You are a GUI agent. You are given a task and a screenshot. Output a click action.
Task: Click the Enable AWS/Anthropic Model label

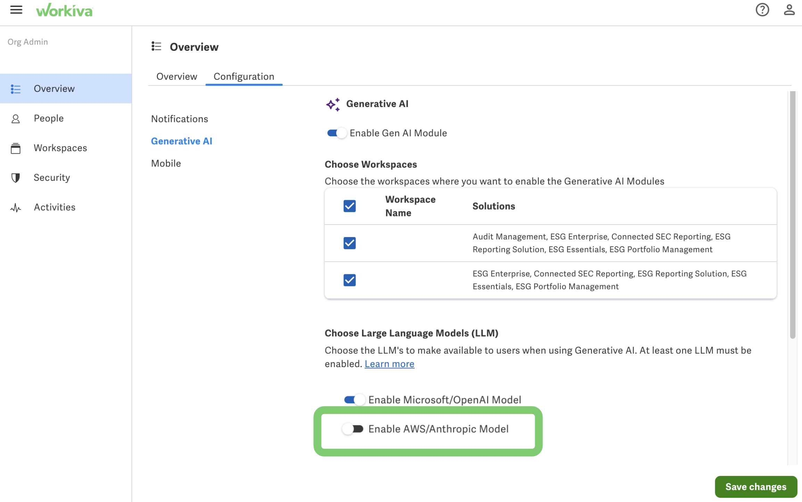point(439,429)
